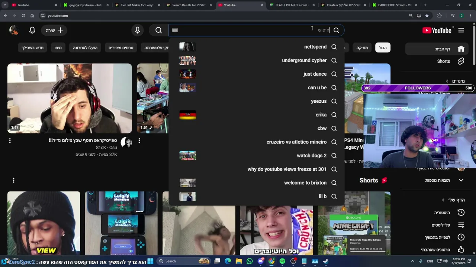Open the account avatar menu
The width and height of the screenshot is (476, 267).
click(14, 30)
